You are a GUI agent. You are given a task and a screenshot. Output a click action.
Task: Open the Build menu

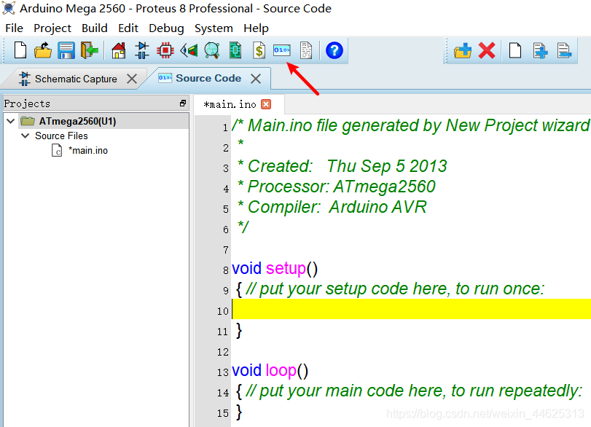coord(95,28)
